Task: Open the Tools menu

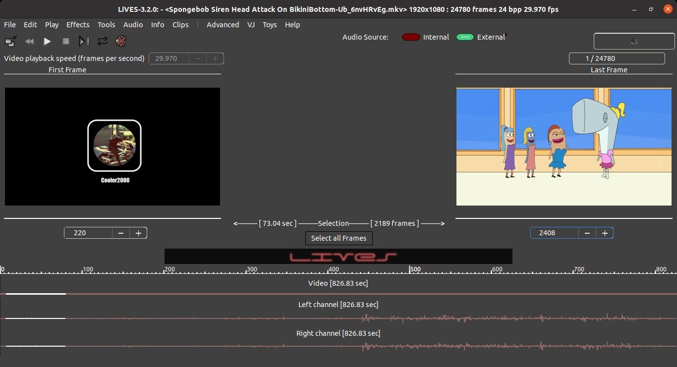Action: 106,25
